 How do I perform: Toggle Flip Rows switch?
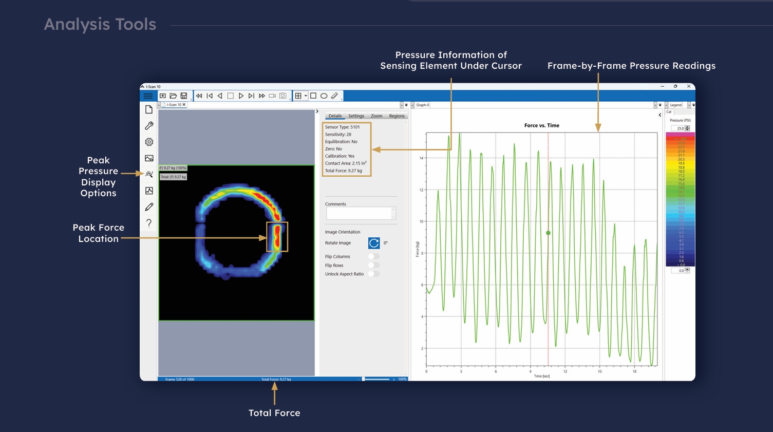(x=374, y=265)
